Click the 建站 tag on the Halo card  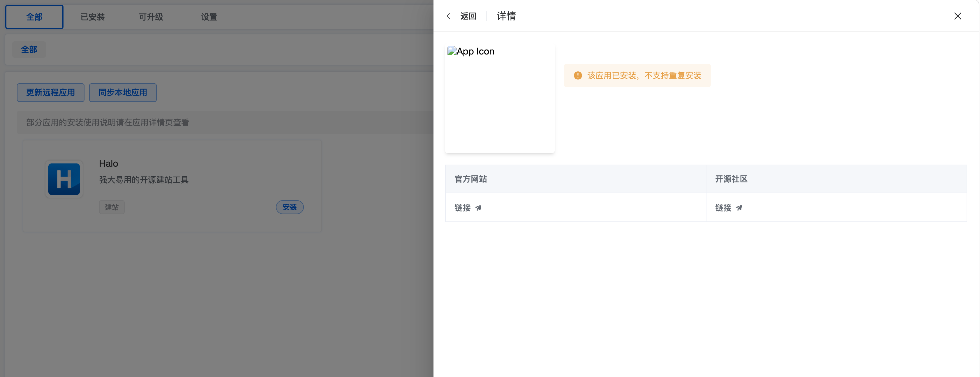[112, 207]
